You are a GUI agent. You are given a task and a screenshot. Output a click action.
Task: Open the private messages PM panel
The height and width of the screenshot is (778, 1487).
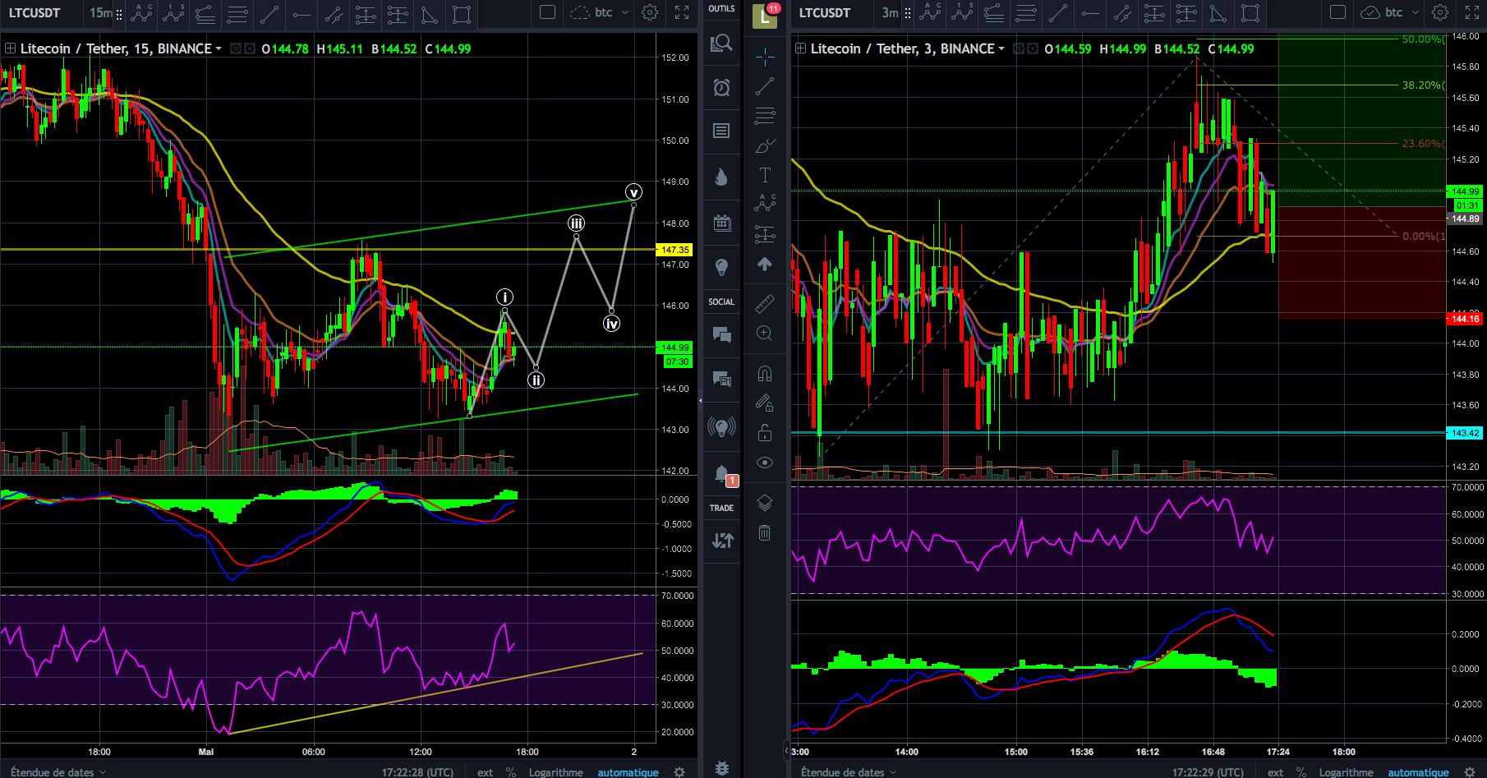pos(721,378)
